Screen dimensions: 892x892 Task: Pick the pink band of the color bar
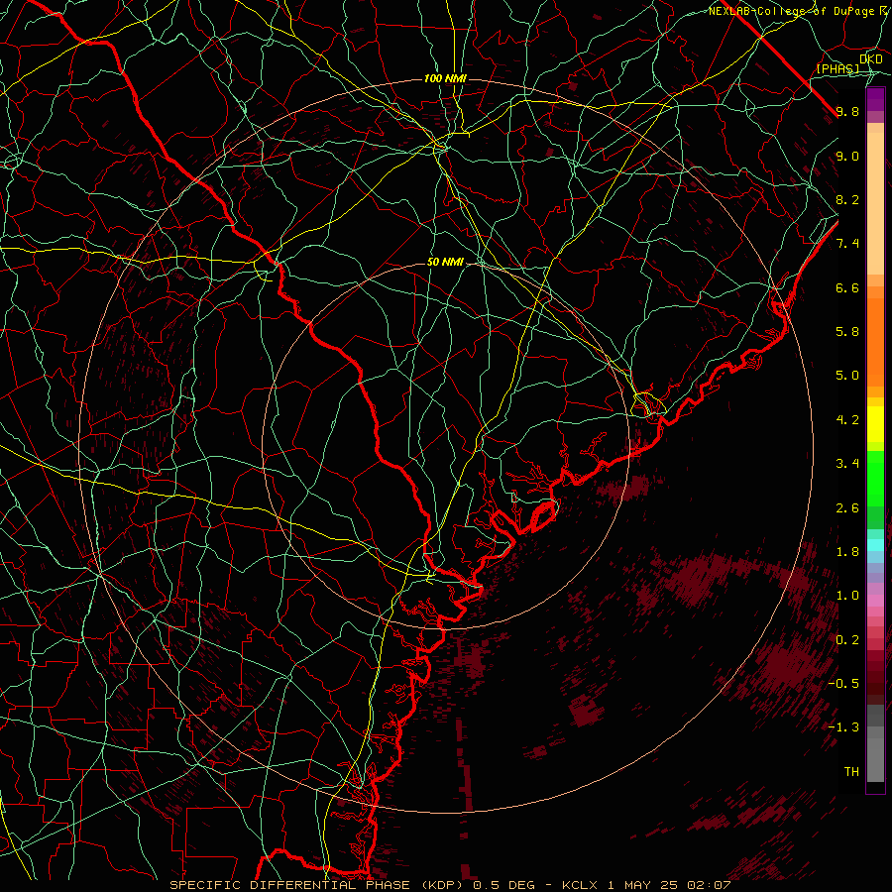(875, 601)
